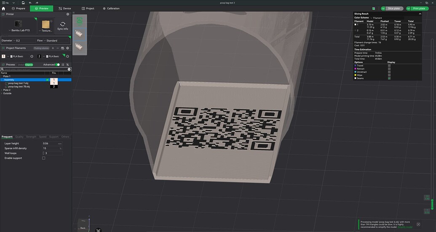The image size is (436, 232).
Task: Undo the last action
Action: [30, 3]
